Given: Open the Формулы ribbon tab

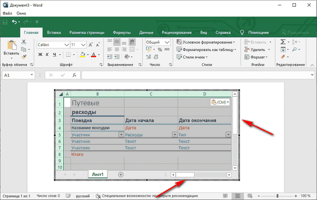Looking at the screenshot, I should pyautogui.click(x=122, y=33).
